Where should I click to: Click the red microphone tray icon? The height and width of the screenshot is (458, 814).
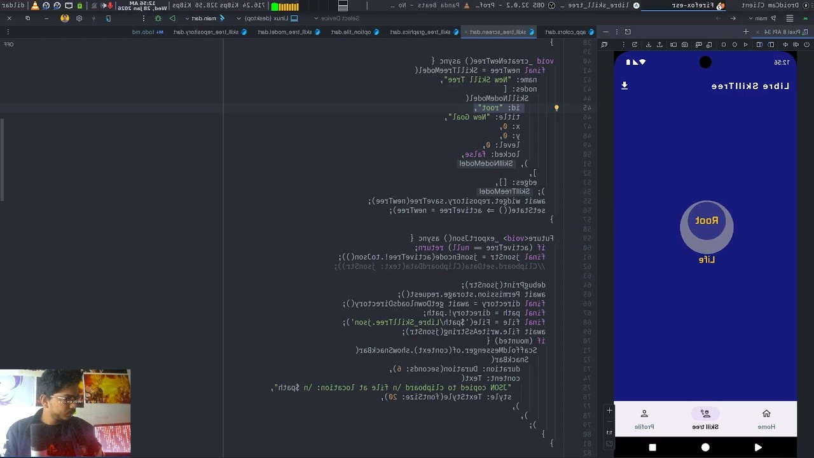tap(110, 5)
